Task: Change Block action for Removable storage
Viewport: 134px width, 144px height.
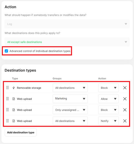Action: click(x=109, y=88)
